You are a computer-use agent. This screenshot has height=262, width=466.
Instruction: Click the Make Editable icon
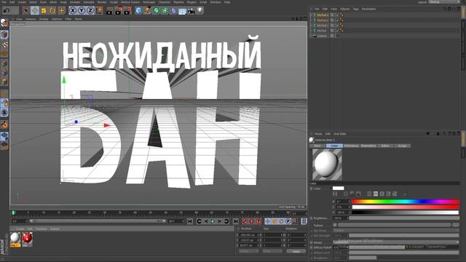click(x=4, y=23)
